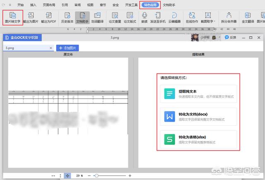Maximize the 金山OCR文字识别 window
Image resolution: width=265 pixels, height=180 pixels.
pyautogui.click(x=251, y=38)
